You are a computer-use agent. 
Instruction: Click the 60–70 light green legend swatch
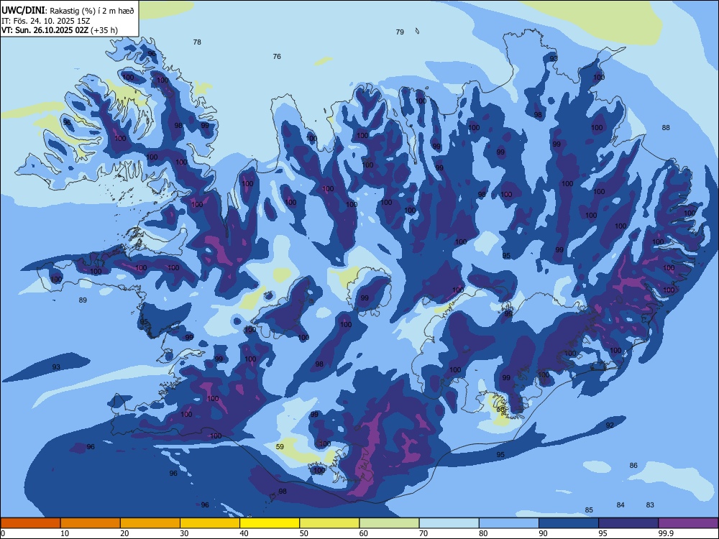[389, 523]
